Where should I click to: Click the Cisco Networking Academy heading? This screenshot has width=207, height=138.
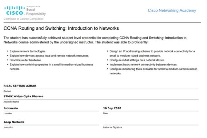pos(172,10)
